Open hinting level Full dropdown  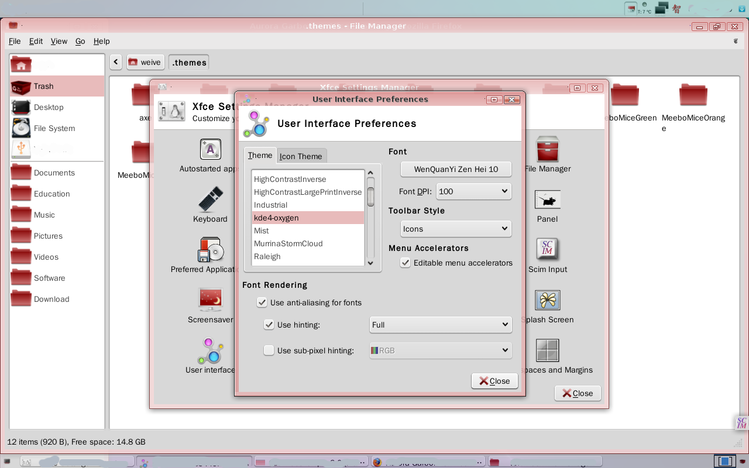point(441,325)
